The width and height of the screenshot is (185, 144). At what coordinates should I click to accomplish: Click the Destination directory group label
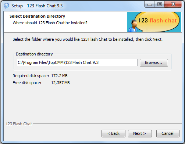(x=34, y=54)
